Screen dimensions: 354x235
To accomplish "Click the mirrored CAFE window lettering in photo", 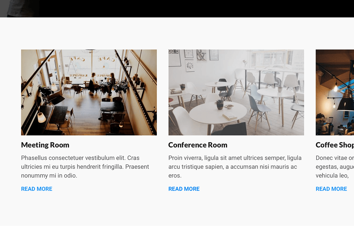I will pyautogui.click(x=92, y=59).
